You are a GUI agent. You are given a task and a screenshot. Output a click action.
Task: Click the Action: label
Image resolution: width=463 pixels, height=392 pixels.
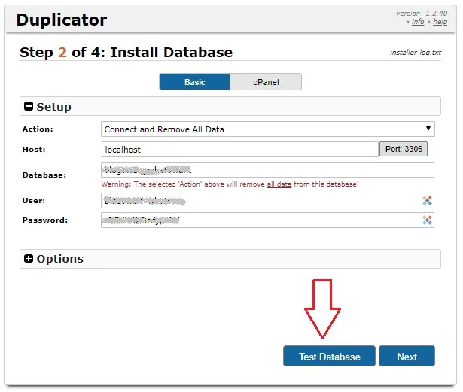(38, 129)
